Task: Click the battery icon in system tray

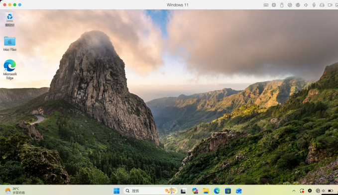Action: 331,191
